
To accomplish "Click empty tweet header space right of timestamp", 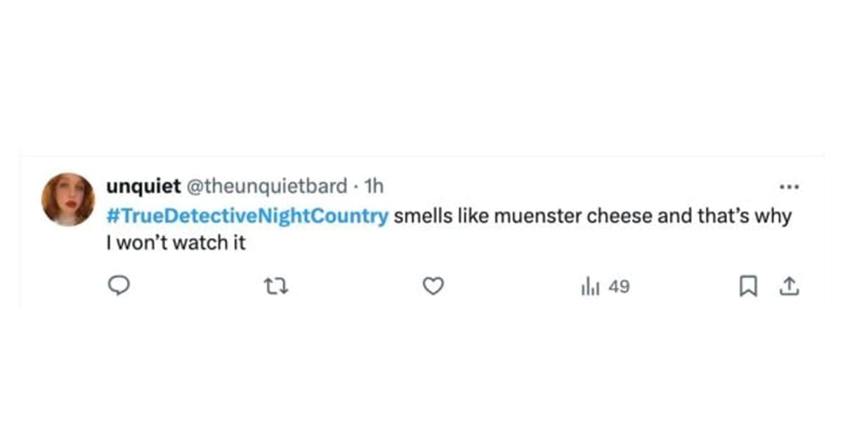I will [562, 187].
